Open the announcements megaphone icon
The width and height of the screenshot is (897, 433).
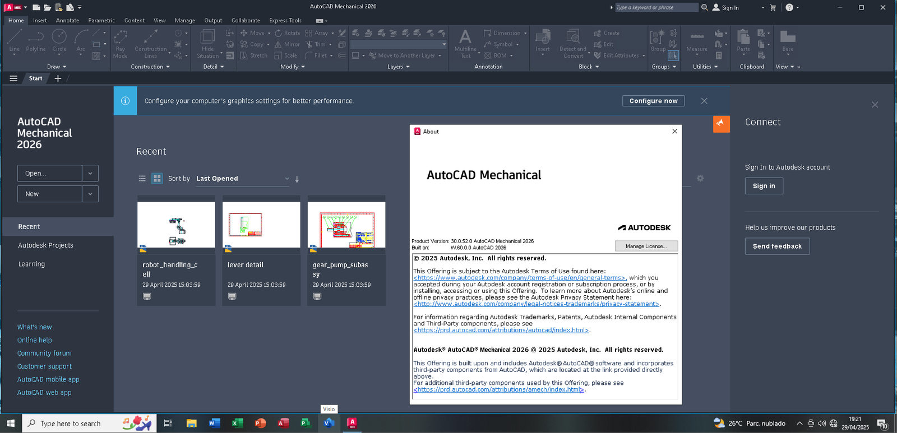coord(721,124)
